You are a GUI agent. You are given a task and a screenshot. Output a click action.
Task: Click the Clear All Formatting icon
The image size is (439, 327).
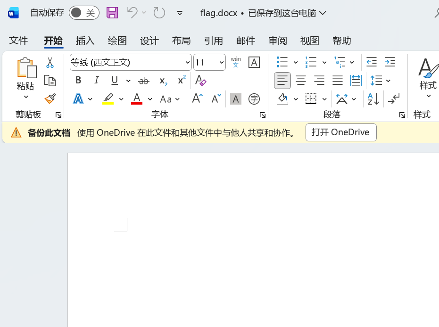[x=200, y=81]
